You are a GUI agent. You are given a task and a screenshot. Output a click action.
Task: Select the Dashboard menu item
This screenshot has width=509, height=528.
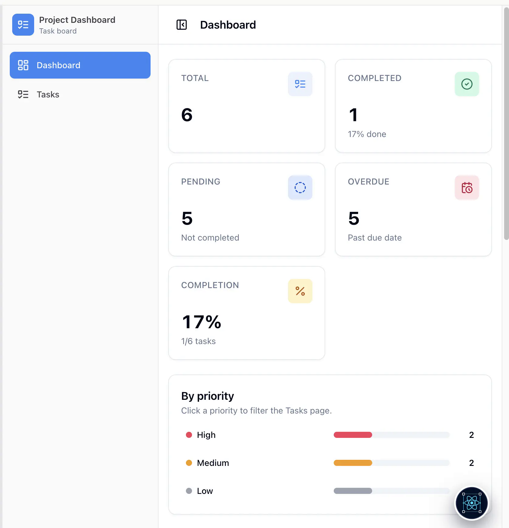[80, 65]
